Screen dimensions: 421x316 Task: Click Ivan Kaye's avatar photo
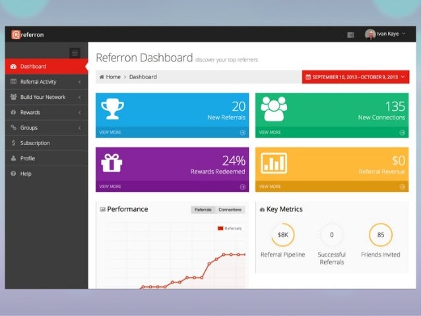click(370, 34)
